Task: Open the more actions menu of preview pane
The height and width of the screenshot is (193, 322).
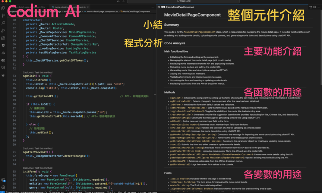Action: (x=319, y=7)
